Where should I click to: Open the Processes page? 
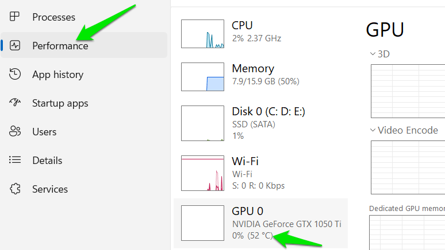coord(53,17)
